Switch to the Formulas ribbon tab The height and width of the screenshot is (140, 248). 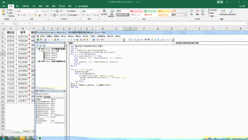pyautogui.click(x=34, y=6)
